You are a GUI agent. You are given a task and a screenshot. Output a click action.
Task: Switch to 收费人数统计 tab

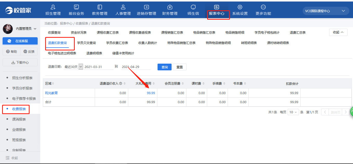[x=148, y=43]
